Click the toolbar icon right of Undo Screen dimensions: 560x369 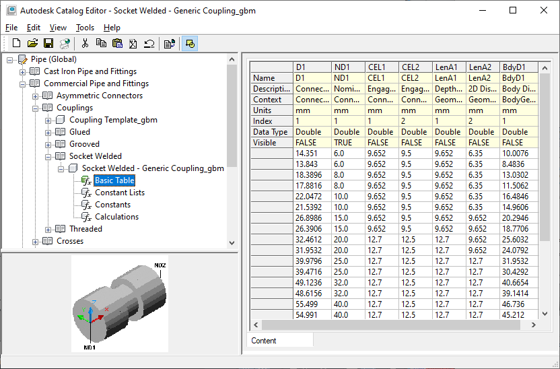(170, 44)
